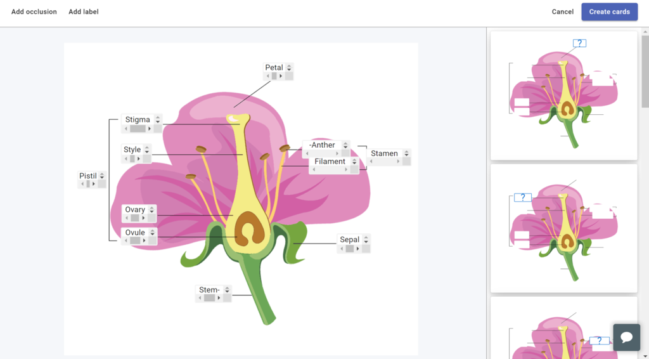Click the preview panel vertical scrollbar thumb
Image resolution: width=649 pixels, height=359 pixels.
(645, 71)
